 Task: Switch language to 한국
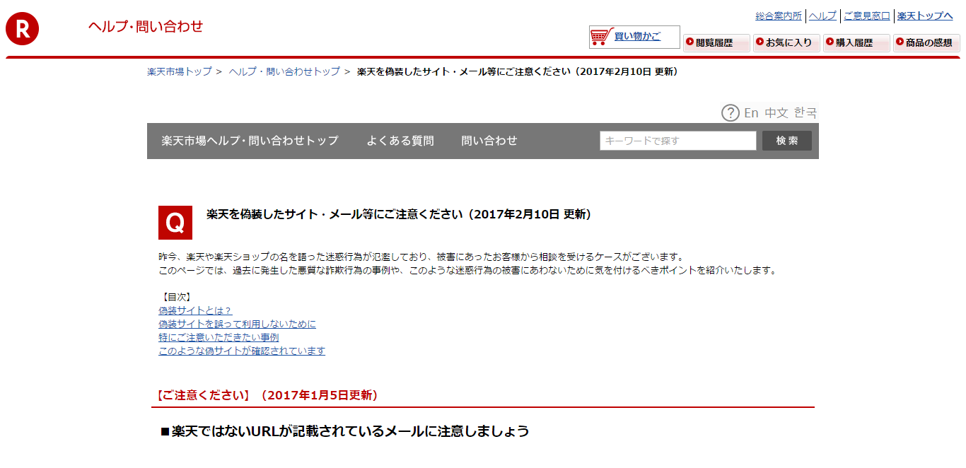[805, 113]
